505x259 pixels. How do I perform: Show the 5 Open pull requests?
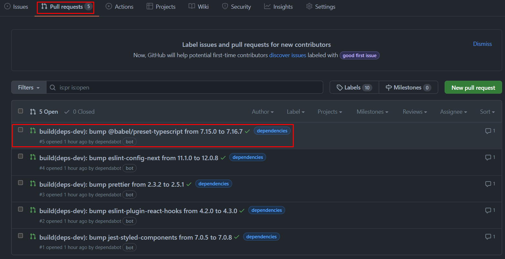click(x=44, y=112)
